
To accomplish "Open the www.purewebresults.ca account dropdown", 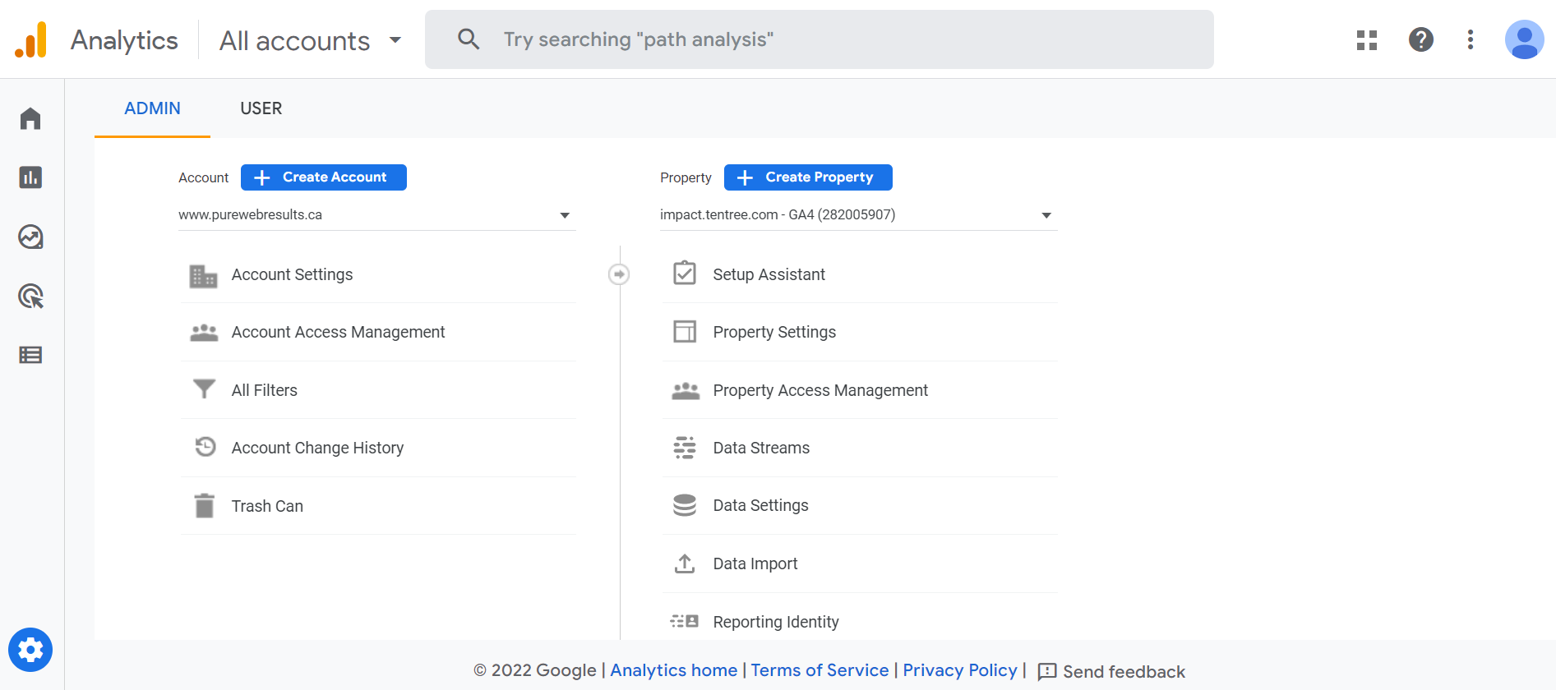I will click(377, 215).
